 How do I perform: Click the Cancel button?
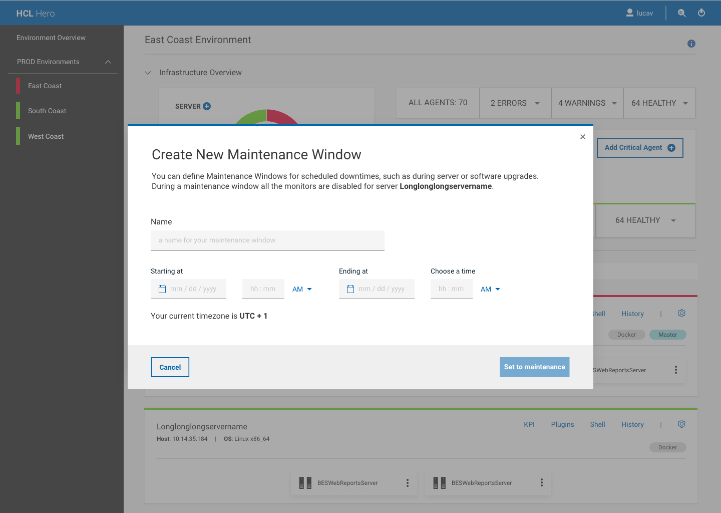coord(170,367)
